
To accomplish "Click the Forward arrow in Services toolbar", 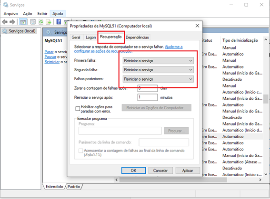I will pyautogui.click(x=12, y=22).
